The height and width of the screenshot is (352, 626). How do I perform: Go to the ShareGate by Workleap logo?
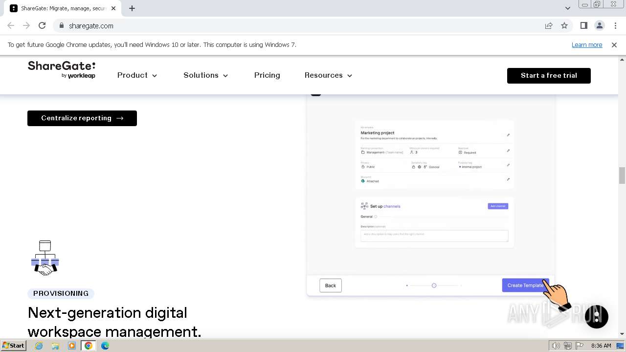tap(62, 70)
